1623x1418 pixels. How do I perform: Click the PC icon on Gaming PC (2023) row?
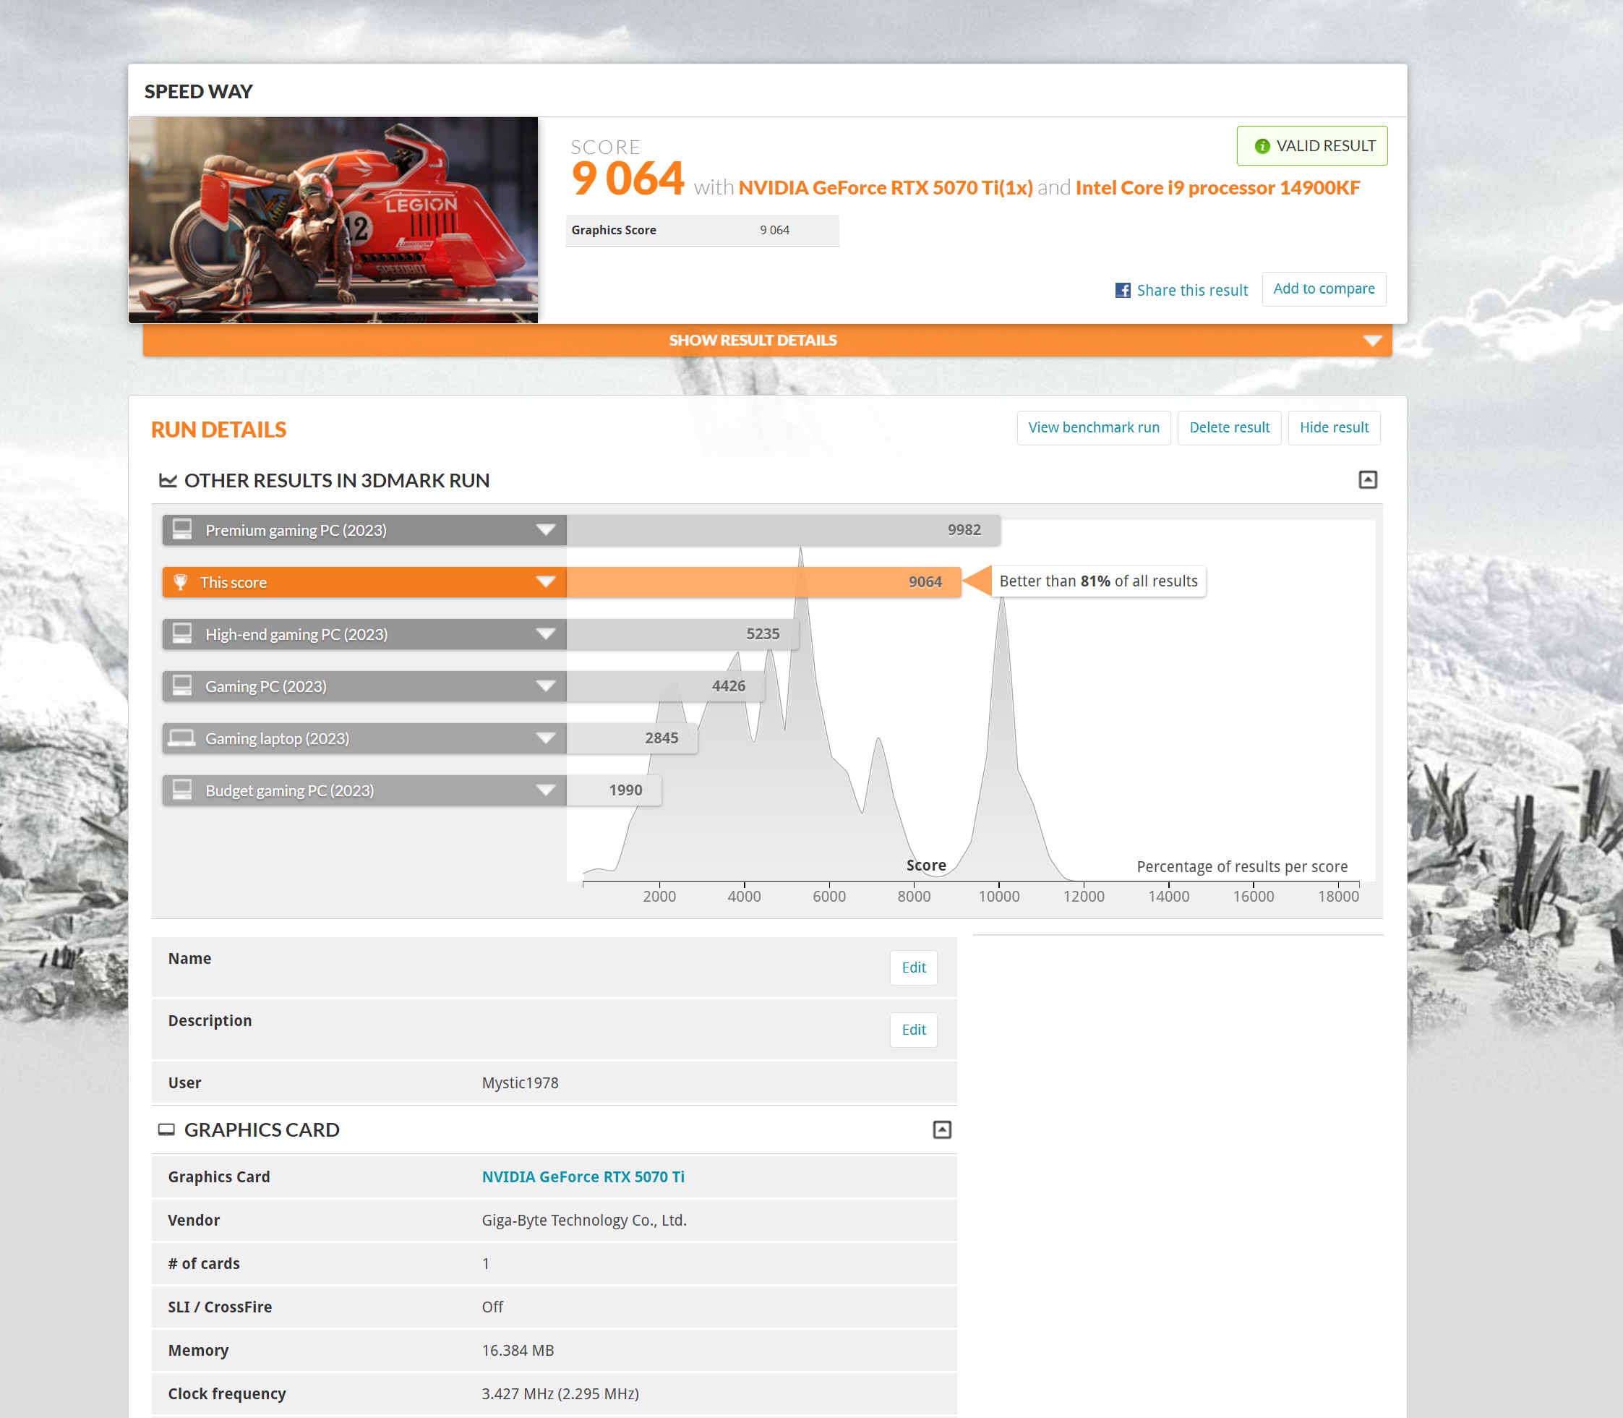pyautogui.click(x=182, y=685)
